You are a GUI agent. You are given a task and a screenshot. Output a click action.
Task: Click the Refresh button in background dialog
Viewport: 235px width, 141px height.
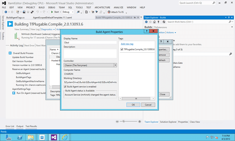click(164, 60)
